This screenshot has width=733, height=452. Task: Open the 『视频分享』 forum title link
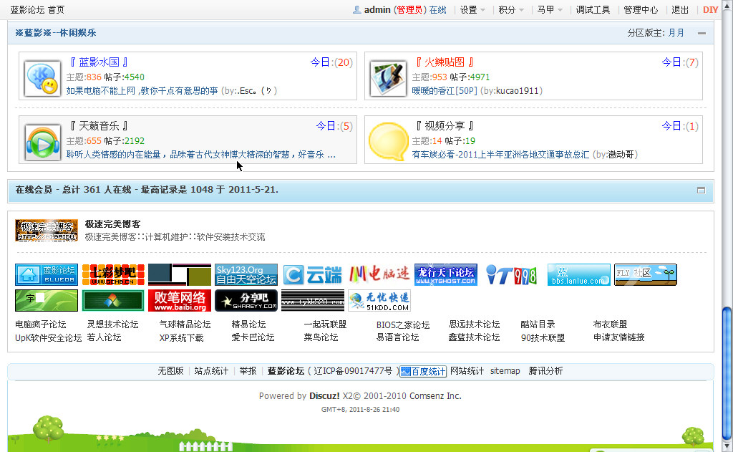point(445,126)
